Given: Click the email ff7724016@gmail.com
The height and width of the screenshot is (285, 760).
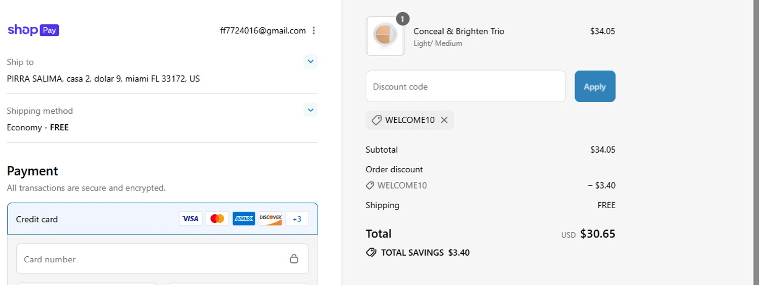Looking at the screenshot, I should (263, 31).
